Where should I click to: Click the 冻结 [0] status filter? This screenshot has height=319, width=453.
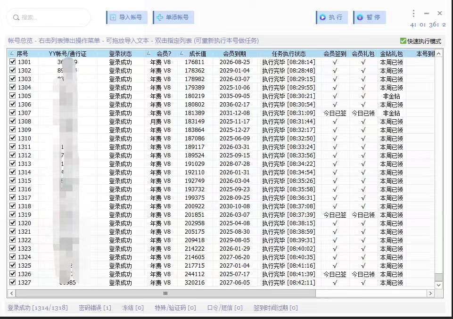click(133, 308)
